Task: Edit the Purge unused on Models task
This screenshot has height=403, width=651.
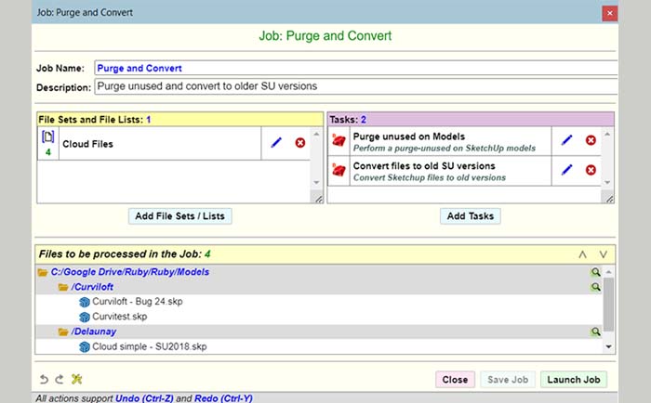Action: (567, 140)
